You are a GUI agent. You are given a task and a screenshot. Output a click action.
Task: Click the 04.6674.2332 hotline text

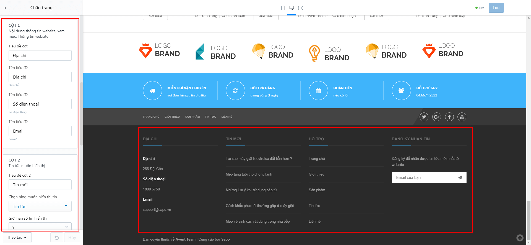coord(427,95)
